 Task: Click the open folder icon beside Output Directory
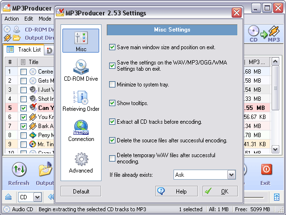[17, 38]
